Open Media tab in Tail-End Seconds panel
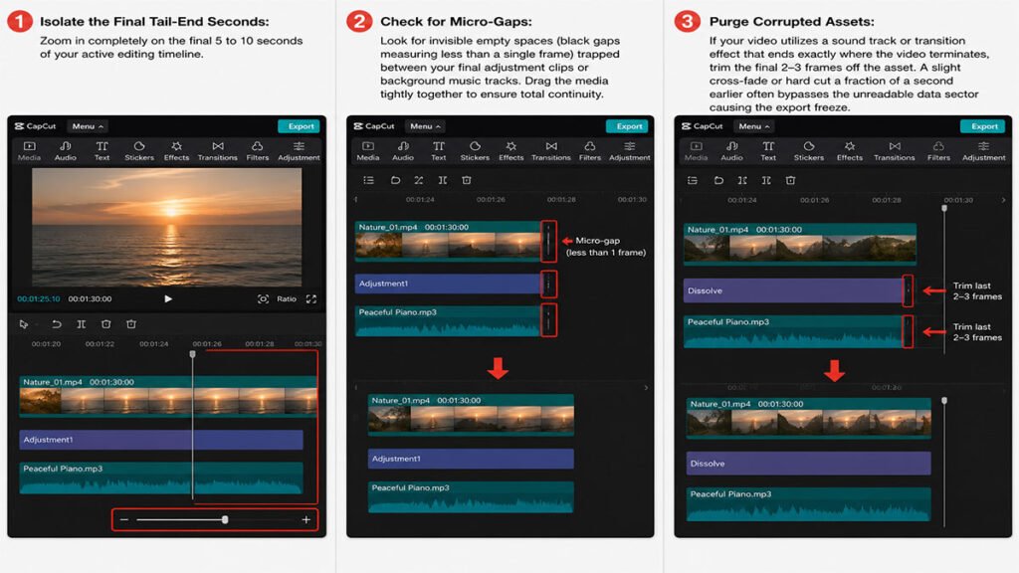 29,151
